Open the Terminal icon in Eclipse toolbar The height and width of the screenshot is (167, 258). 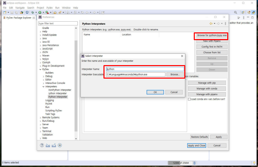point(27,12)
